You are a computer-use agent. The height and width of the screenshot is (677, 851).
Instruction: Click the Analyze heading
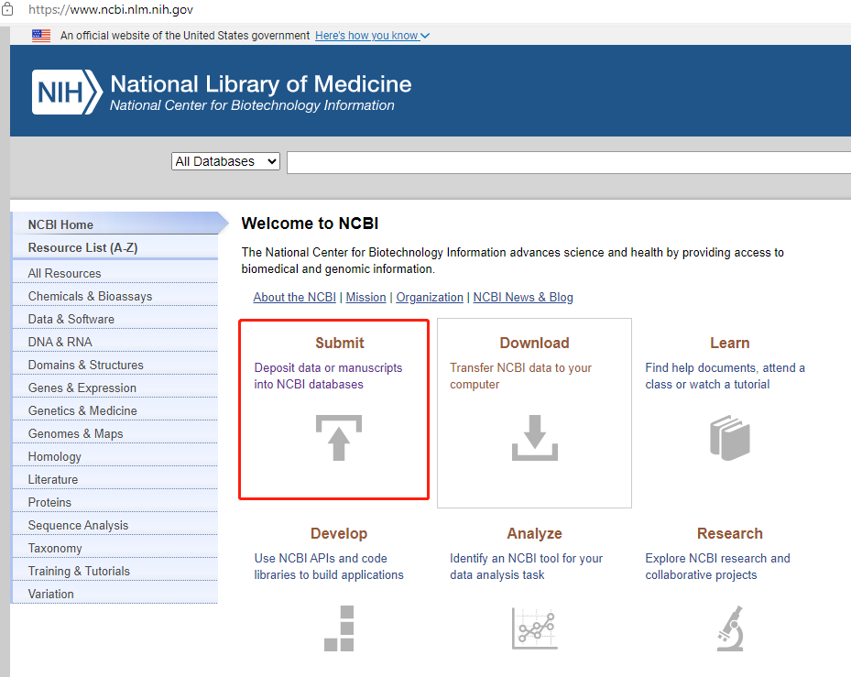coord(535,533)
